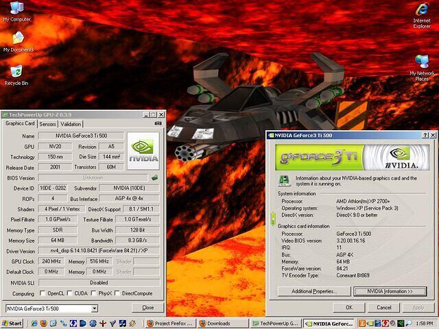Open My Network Places icon
Viewport: 439px width, 329px height.
422,61
